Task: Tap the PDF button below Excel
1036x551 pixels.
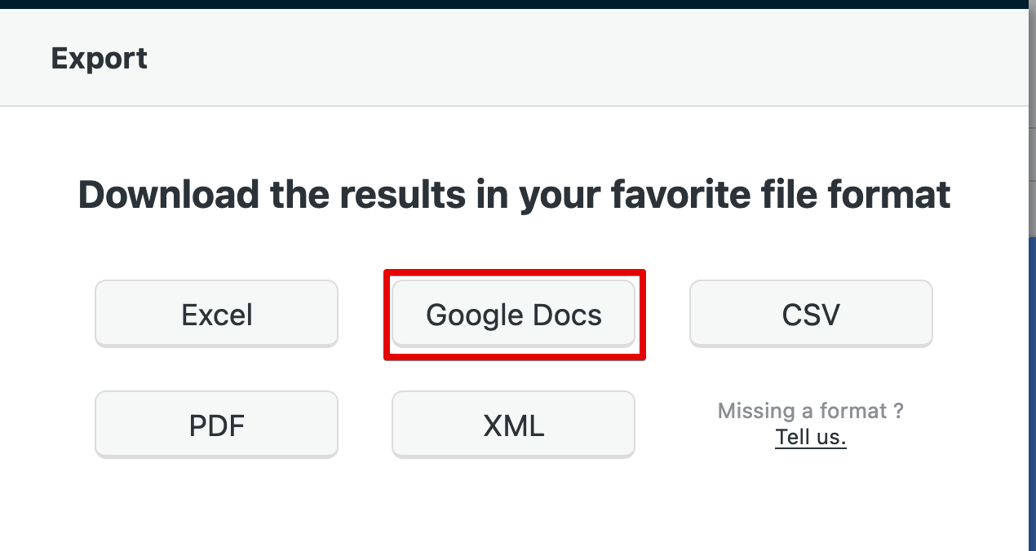Action: click(216, 425)
